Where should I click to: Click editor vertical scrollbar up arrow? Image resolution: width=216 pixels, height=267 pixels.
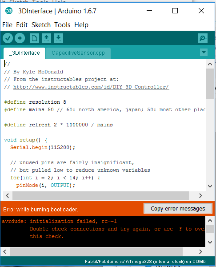[210, 64]
